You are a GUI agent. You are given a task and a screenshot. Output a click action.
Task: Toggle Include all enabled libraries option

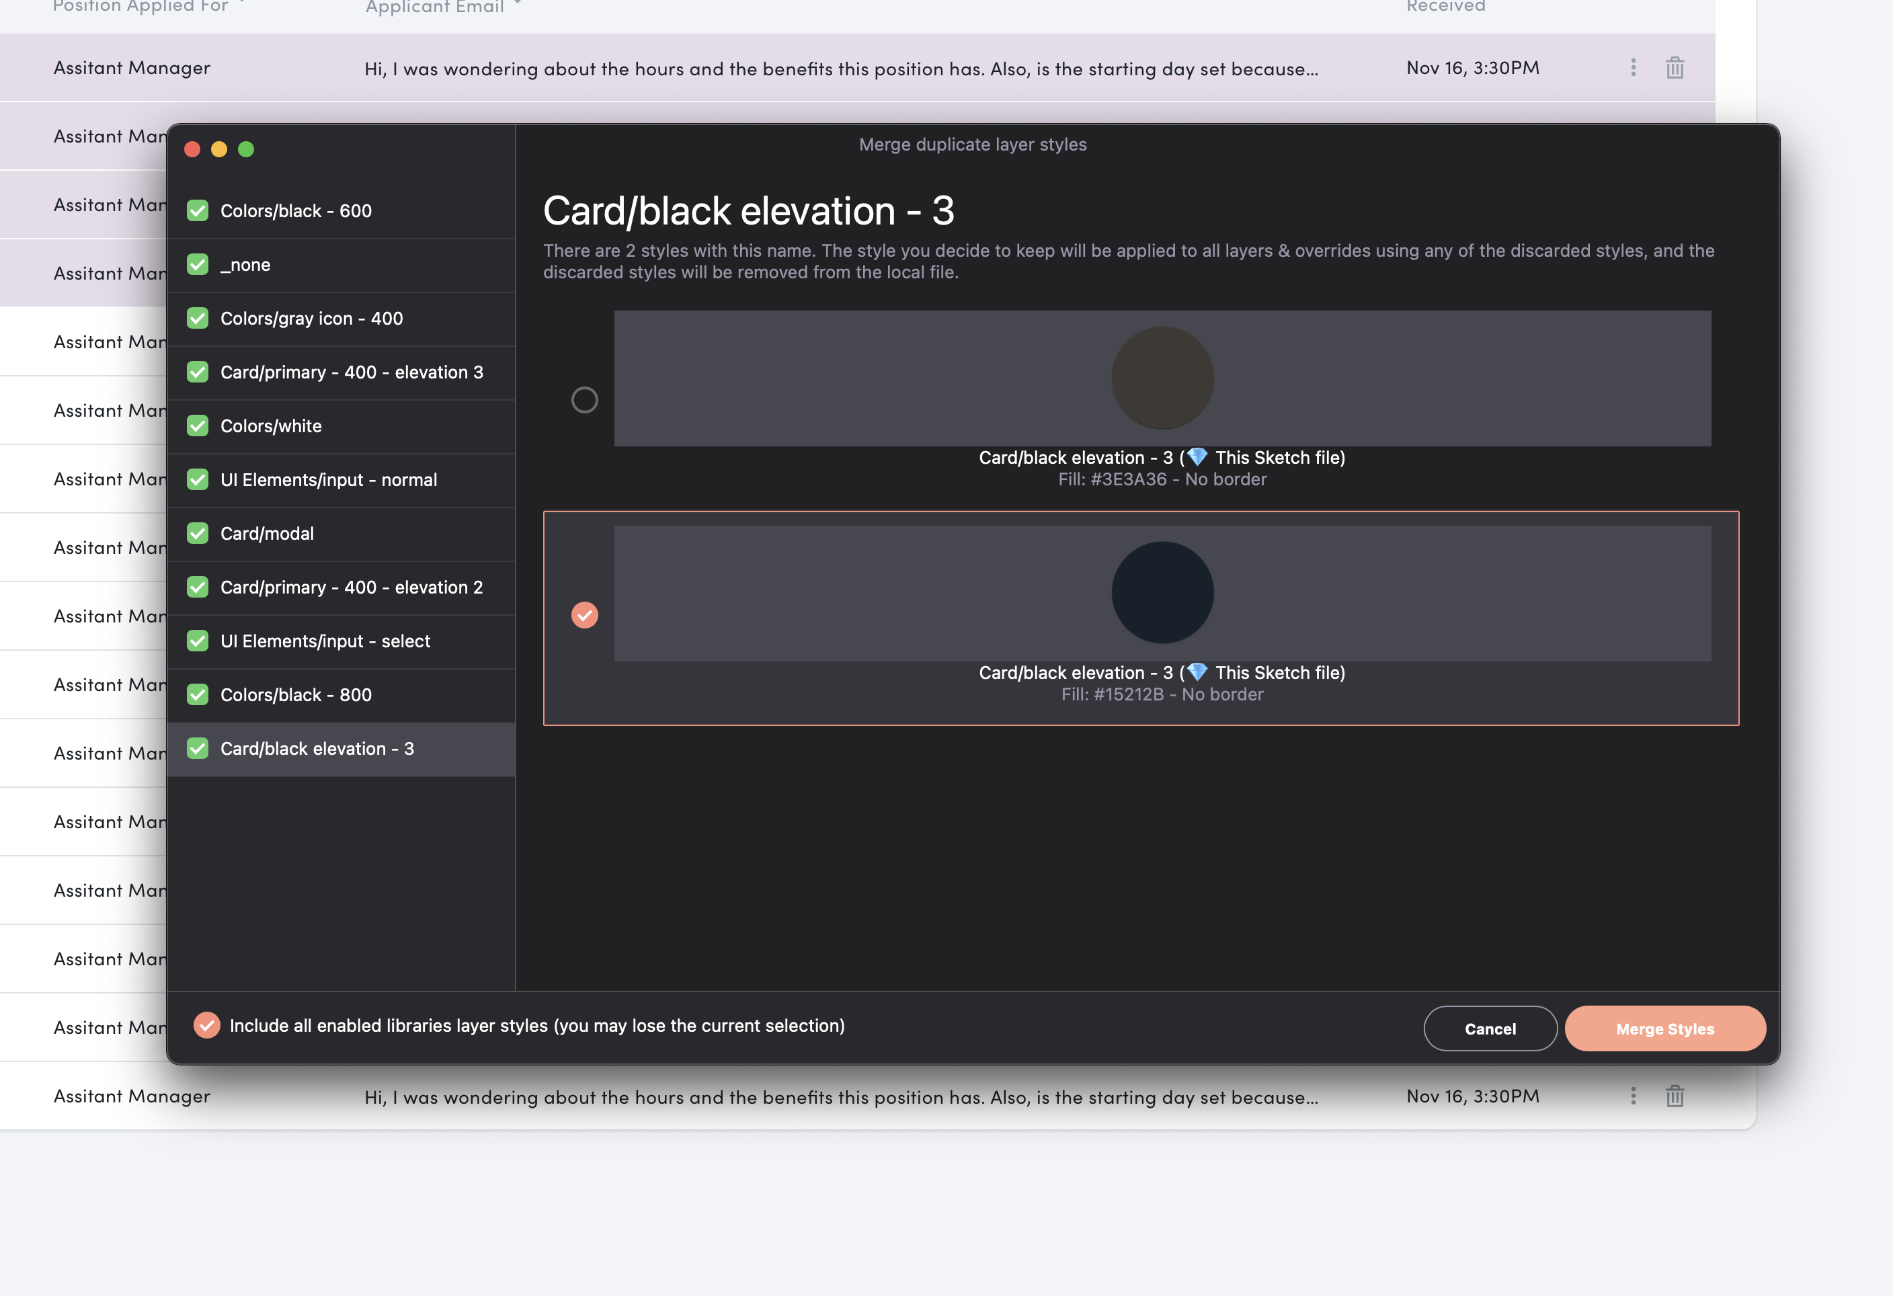207,1026
